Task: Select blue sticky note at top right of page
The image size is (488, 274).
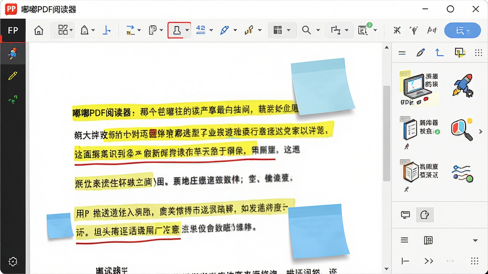Action: 323,87
